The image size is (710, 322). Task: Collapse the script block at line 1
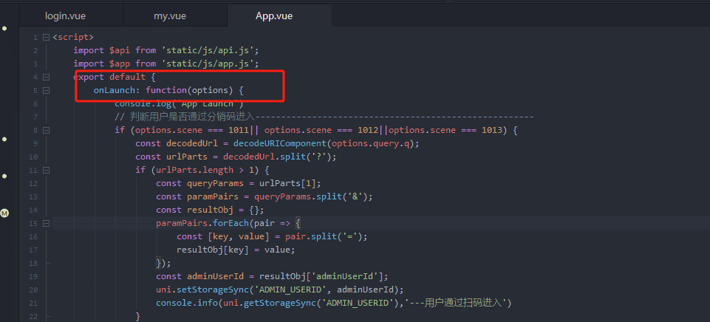point(46,37)
